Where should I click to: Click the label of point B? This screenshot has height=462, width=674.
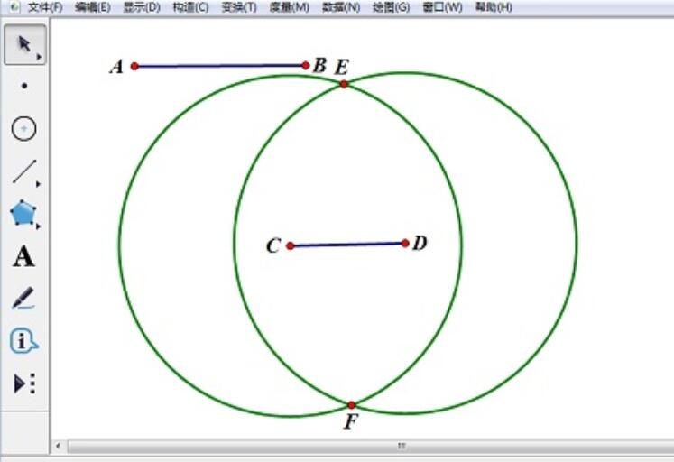tap(319, 65)
